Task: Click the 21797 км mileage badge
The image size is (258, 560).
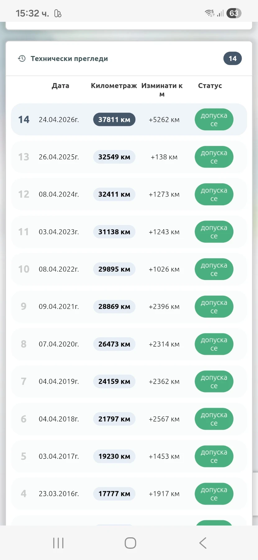Action: pyautogui.click(x=114, y=419)
